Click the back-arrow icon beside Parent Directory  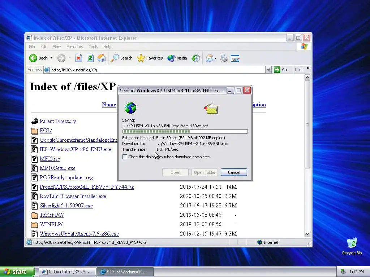tap(34, 121)
